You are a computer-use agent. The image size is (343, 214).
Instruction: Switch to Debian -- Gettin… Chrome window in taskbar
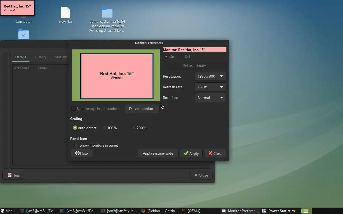tap(160, 211)
